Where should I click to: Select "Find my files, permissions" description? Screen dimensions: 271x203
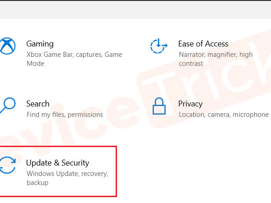click(65, 115)
